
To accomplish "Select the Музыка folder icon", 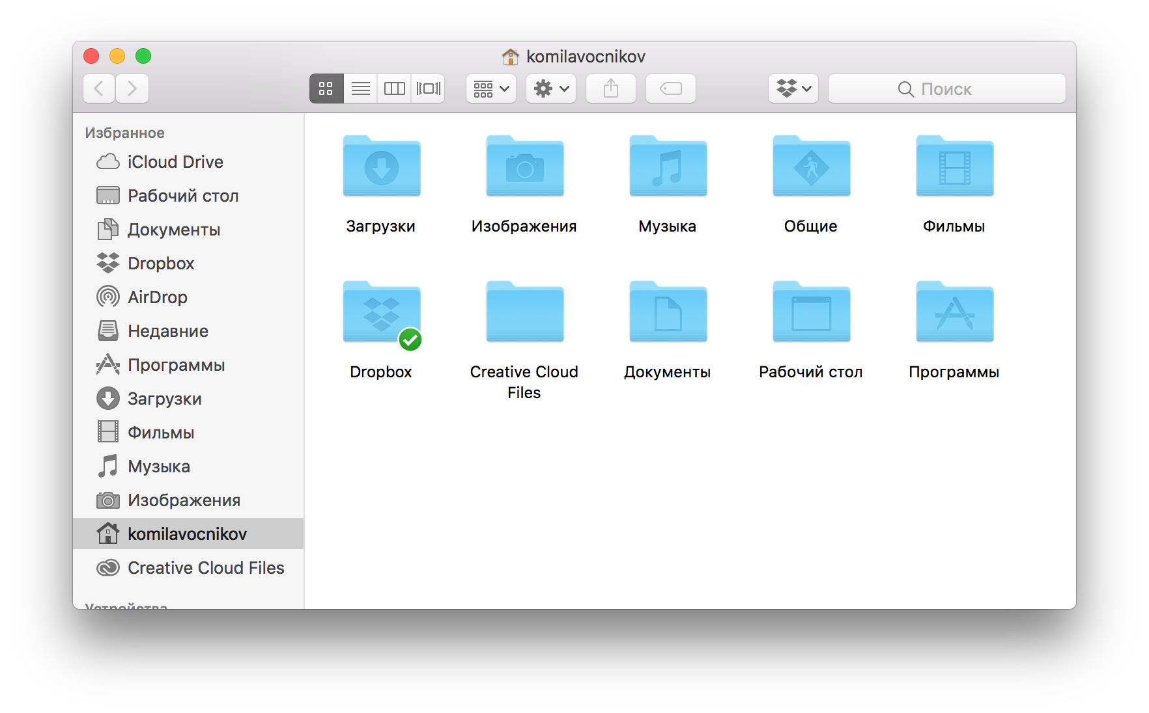I will coord(668,167).
